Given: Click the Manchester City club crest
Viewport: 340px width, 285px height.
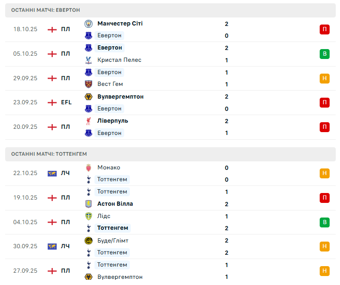Looking at the screenshot, I should coord(88,24).
